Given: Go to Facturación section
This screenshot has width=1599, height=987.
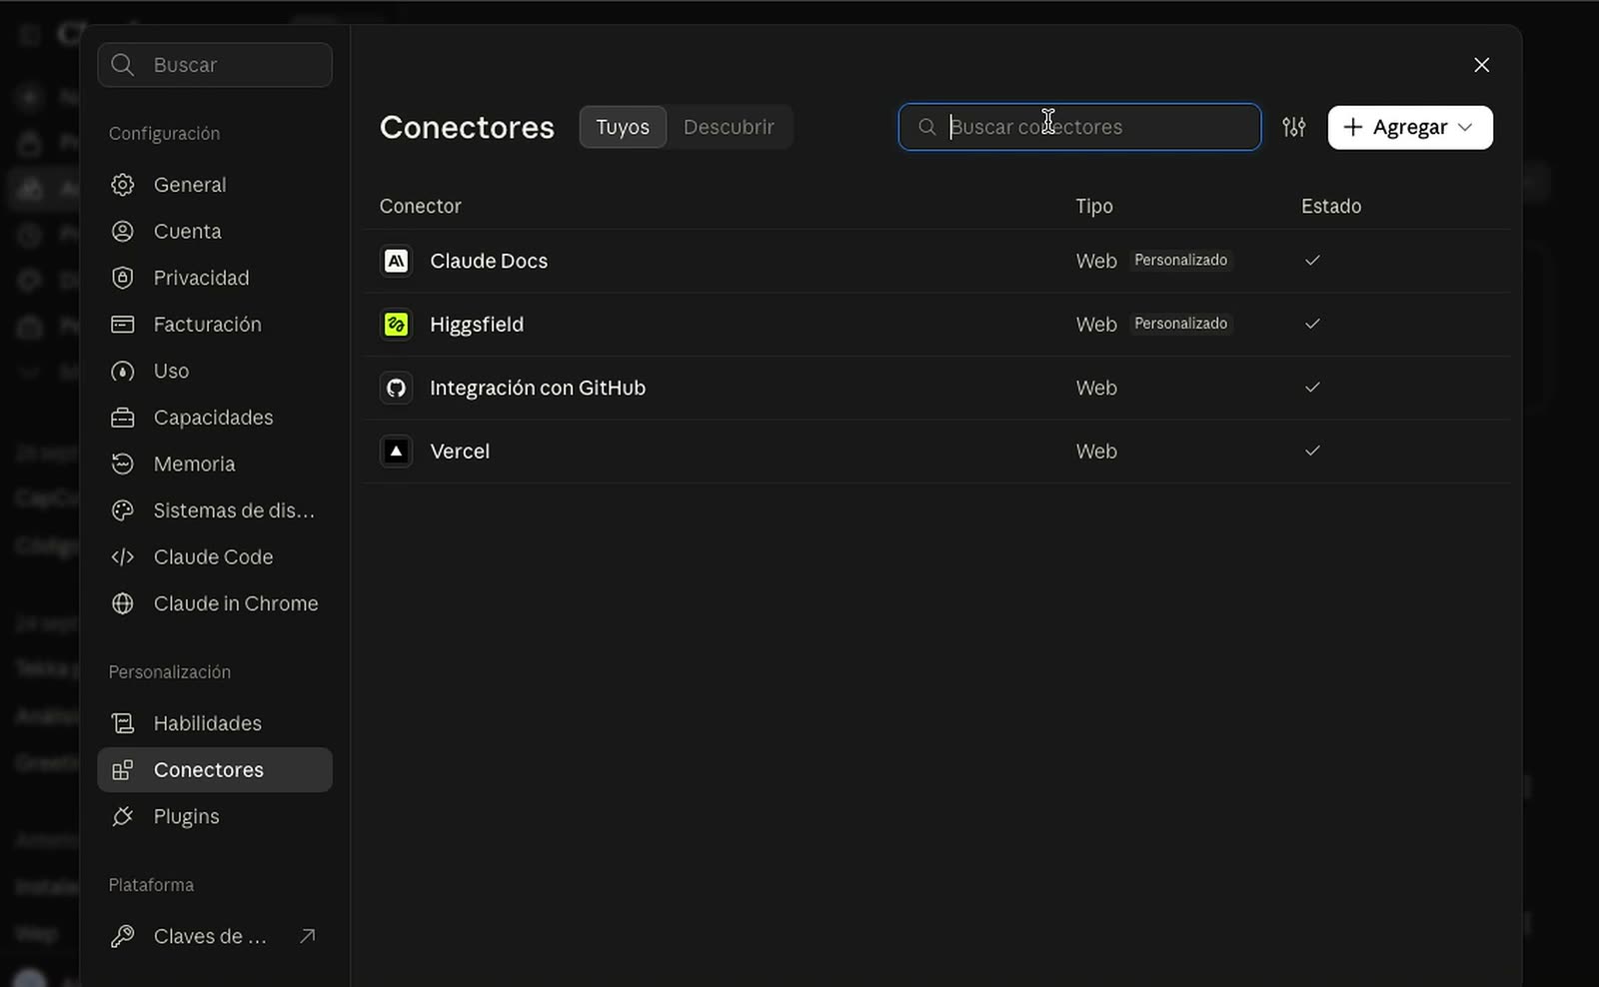Looking at the screenshot, I should tap(215, 325).
